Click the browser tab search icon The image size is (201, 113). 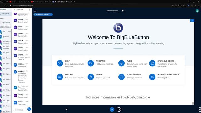(x=189, y=2)
